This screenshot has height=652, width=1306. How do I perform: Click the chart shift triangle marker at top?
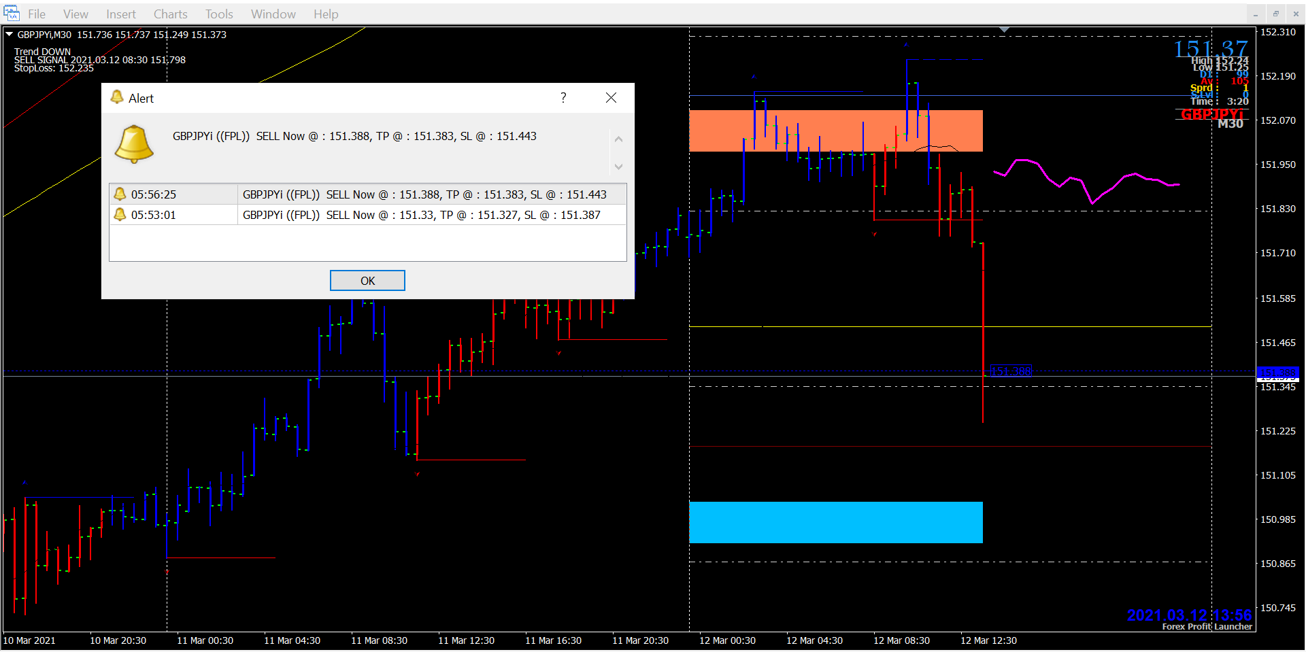[1005, 30]
